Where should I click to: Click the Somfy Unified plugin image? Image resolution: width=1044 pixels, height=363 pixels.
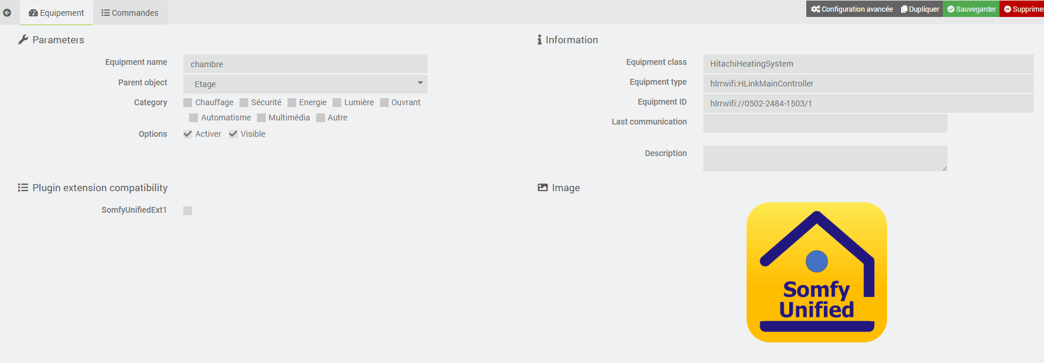(x=817, y=272)
